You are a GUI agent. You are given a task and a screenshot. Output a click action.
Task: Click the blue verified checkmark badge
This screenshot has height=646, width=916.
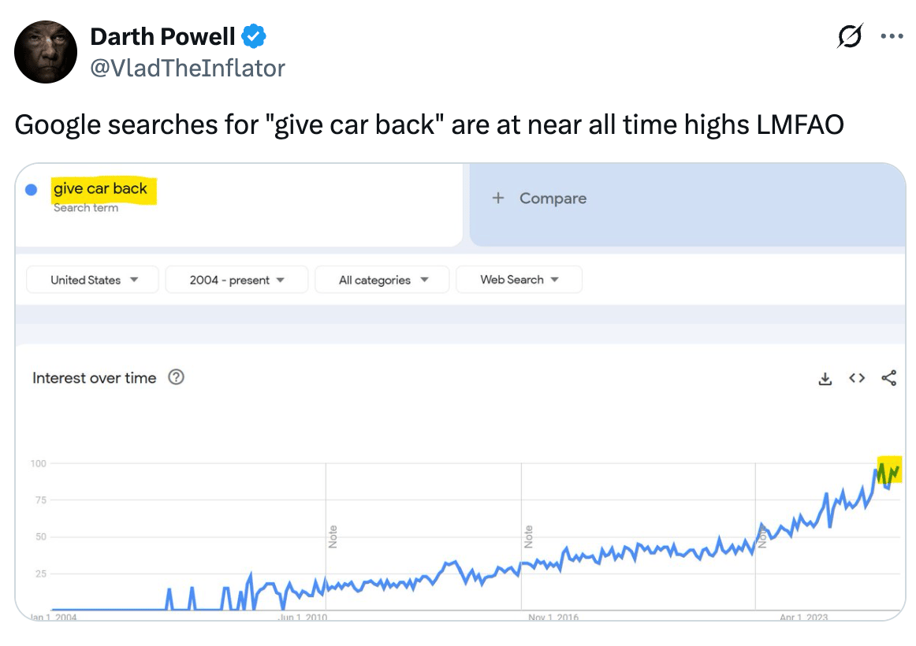(x=254, y=36)
